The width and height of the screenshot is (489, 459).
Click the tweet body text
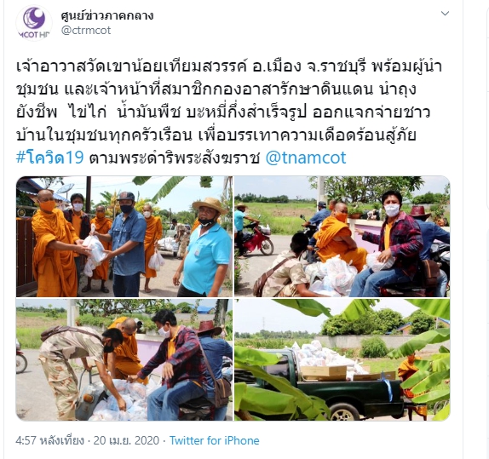[228, 112]
